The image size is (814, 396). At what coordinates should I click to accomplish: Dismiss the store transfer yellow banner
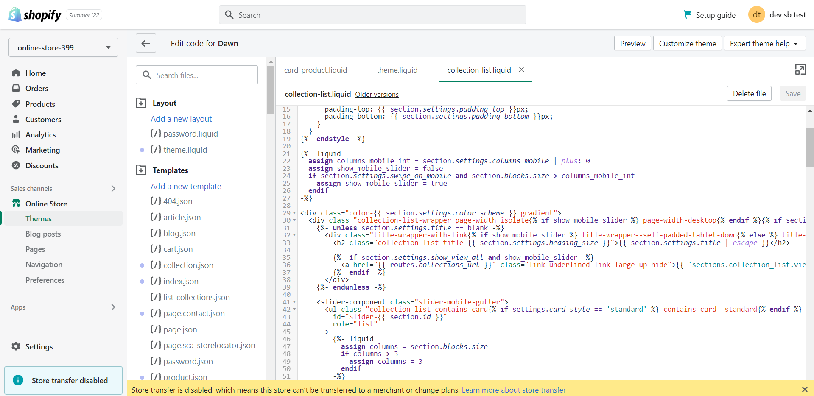click(x=805, y=389)
